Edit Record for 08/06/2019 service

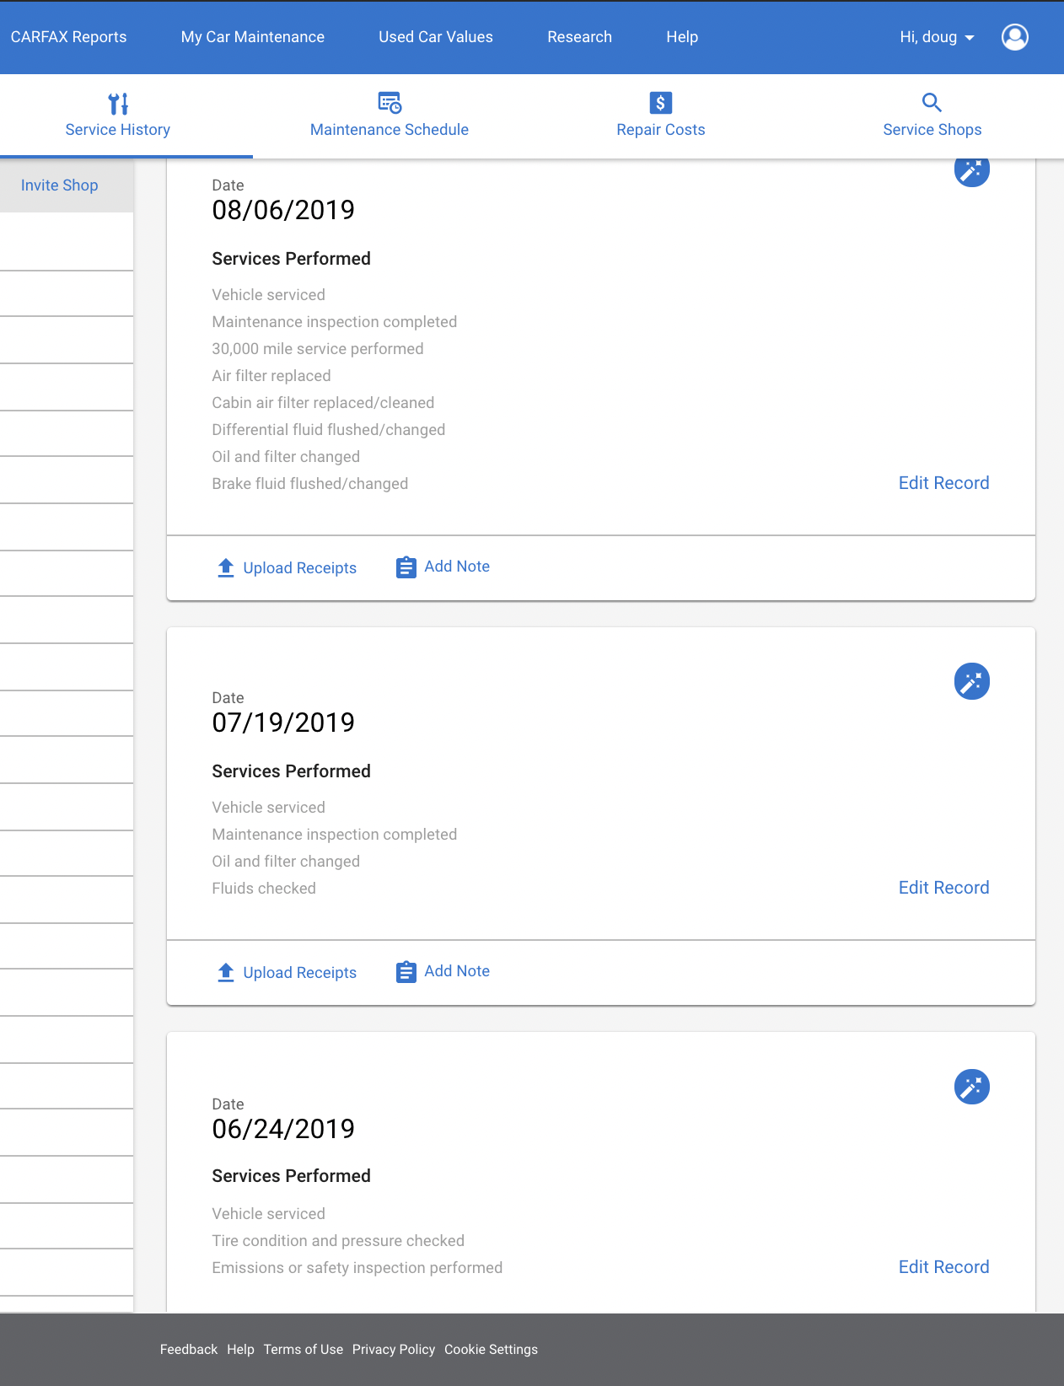point(944,483)
